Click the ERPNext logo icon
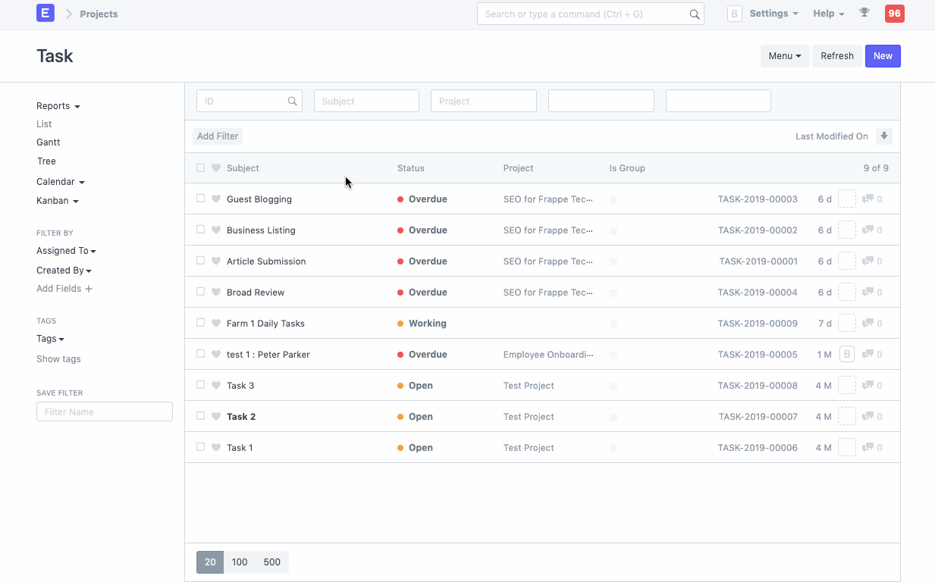 (45, 14)
